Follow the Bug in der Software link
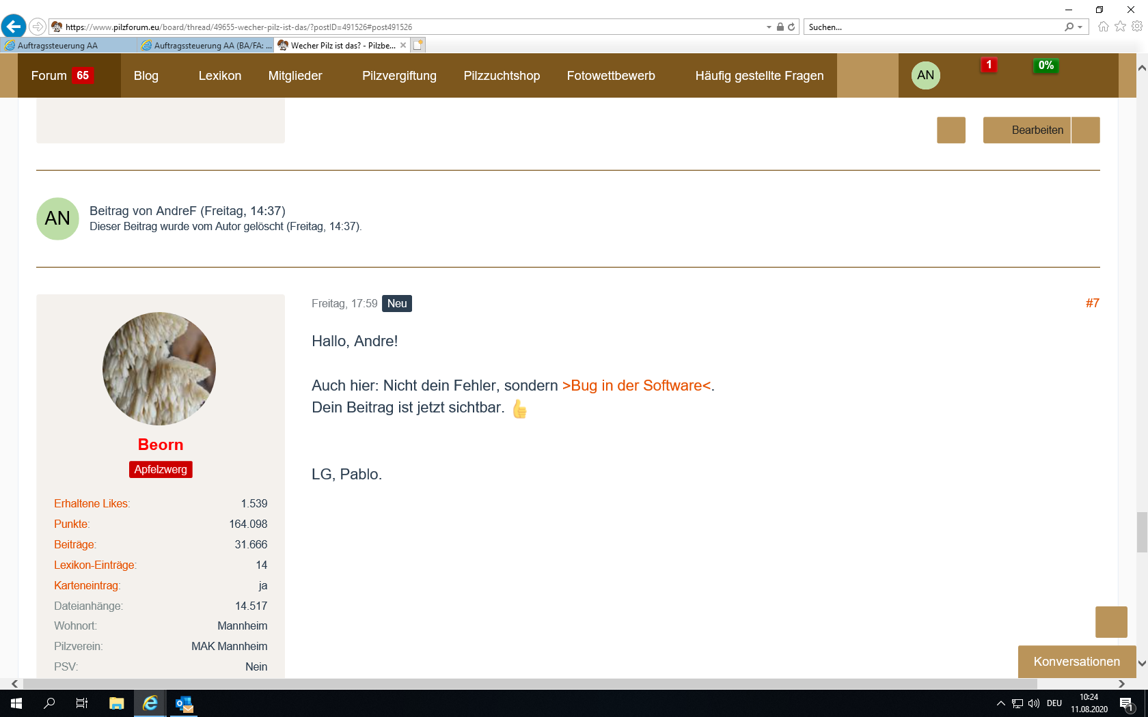Viewport: 1148px width, 717px height. coord(636,386)
